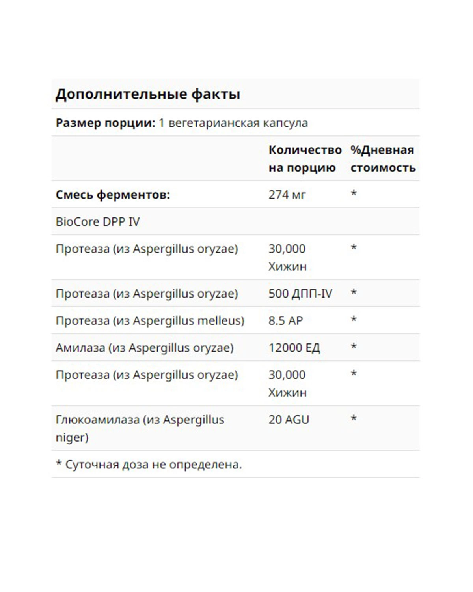Select the "%Дневная стоимость" column header
The image size is (473, 592).
(x=383, y=159)
